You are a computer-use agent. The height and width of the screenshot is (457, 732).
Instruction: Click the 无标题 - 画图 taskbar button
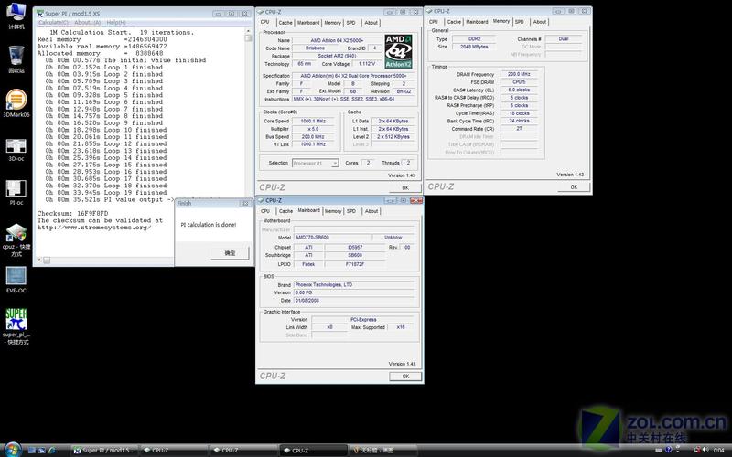point(382,451)
